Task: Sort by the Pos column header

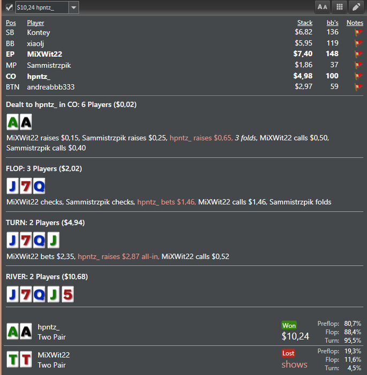Action: pyautogui.click(x=11, y=22)
